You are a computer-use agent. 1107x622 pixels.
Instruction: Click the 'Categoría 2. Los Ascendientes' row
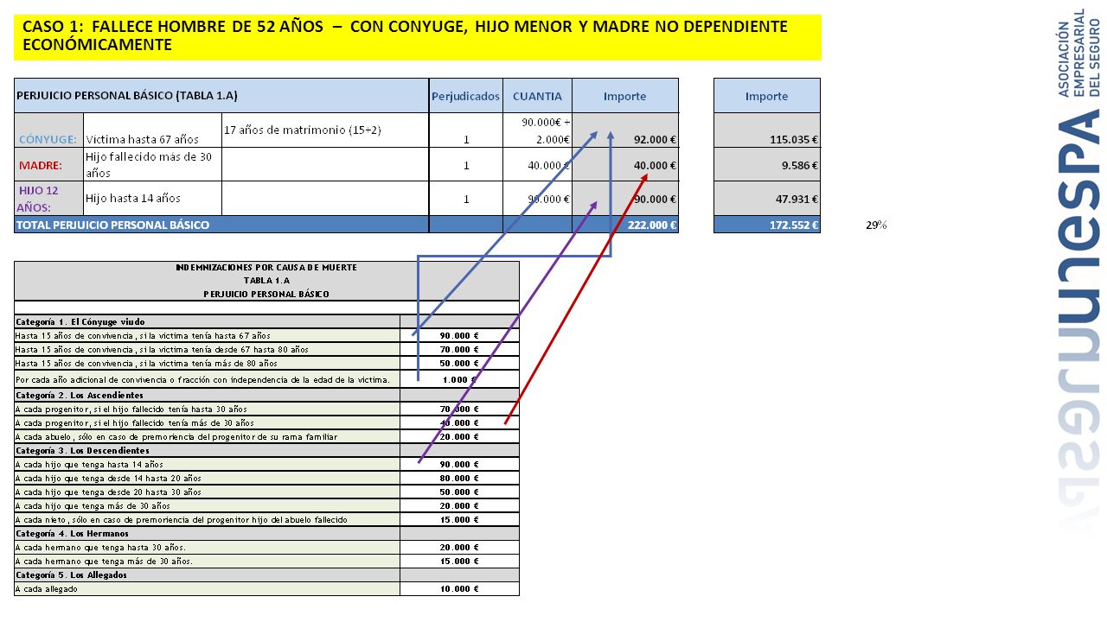point(266,395)
